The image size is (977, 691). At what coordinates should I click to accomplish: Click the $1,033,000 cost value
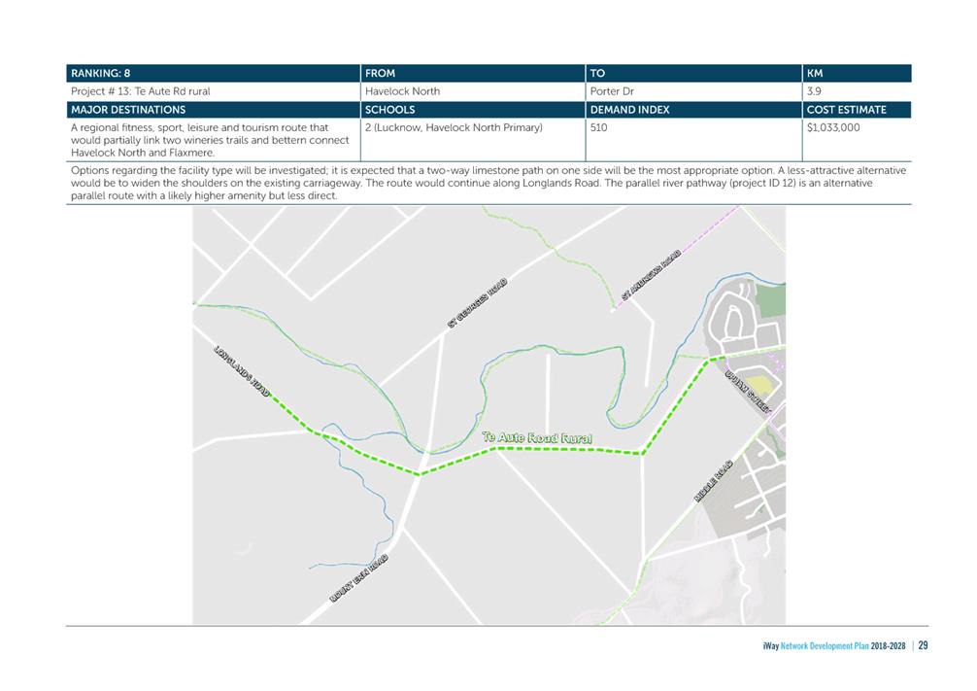click(x=833, y=127)
